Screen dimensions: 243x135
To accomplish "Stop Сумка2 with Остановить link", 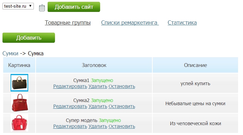I will pos(122,106).
